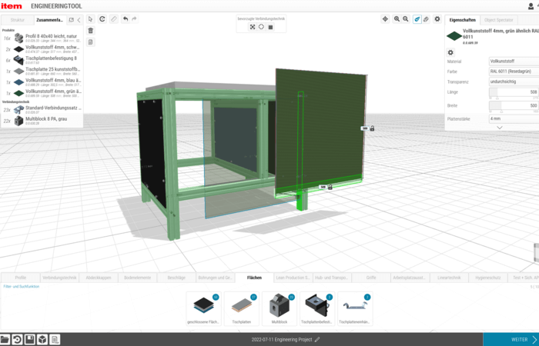
Task: Expand more properties with the chevron down
Action: tap(499, 128)
